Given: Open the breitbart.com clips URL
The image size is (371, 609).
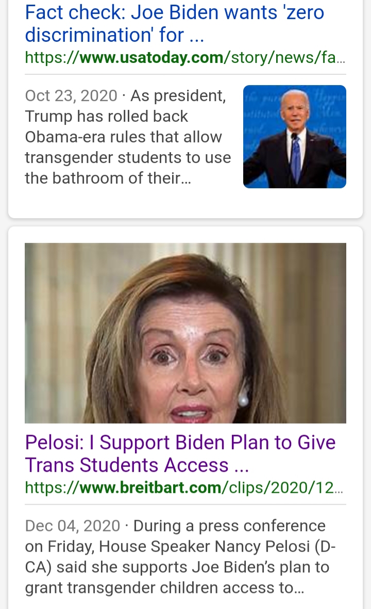Looking at the screenshot, I should click(x=184, y=487).
